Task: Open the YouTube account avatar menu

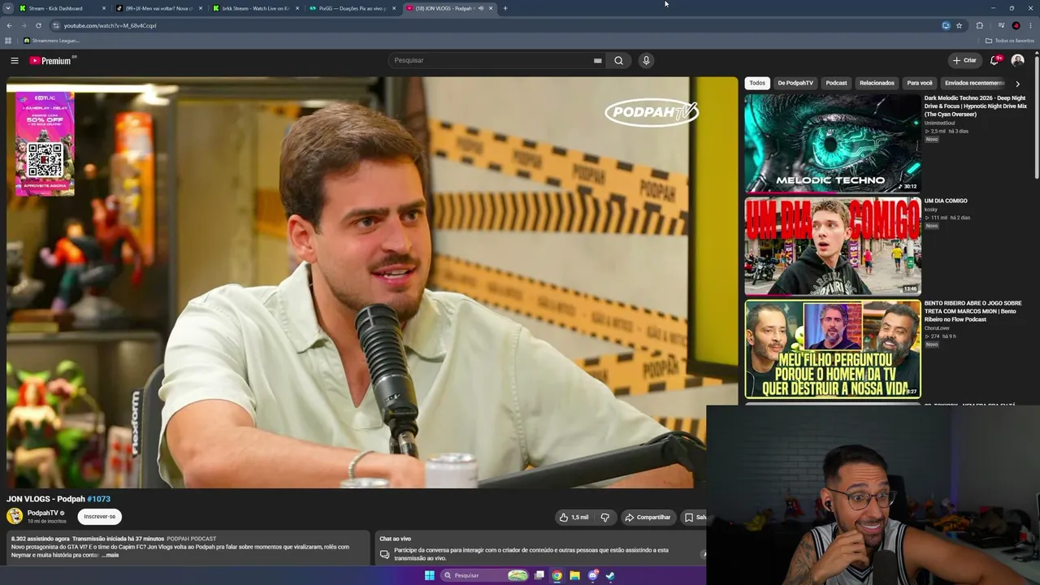Action: tap(1017, 60)
